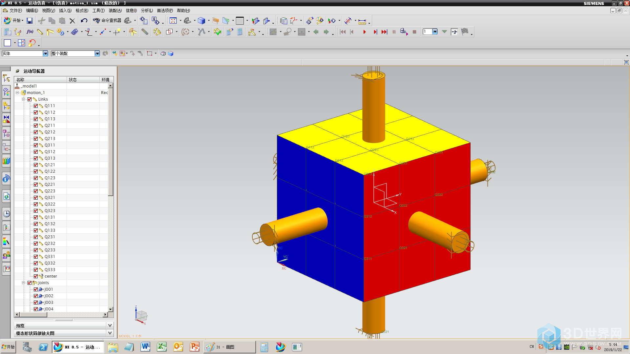Click the marker point with lightbulb icon

coord(117,32)
